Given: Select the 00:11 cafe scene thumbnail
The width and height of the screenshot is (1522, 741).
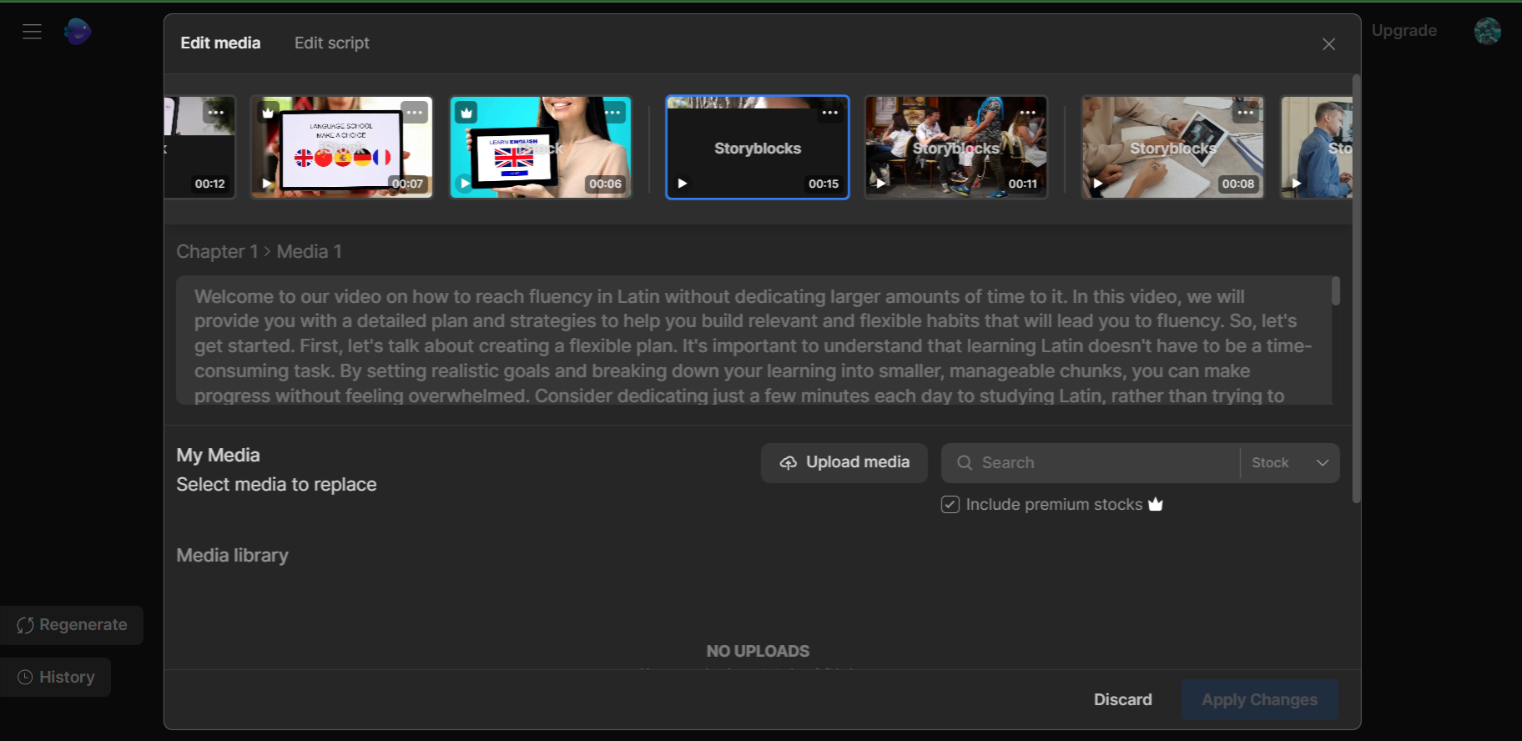Looking at the screenshot, I should 956,148.
